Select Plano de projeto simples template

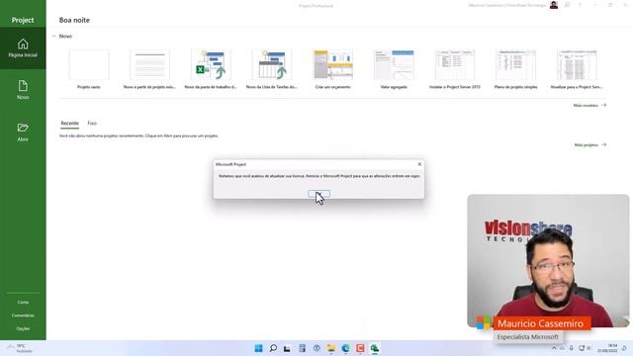pos(515,69)
